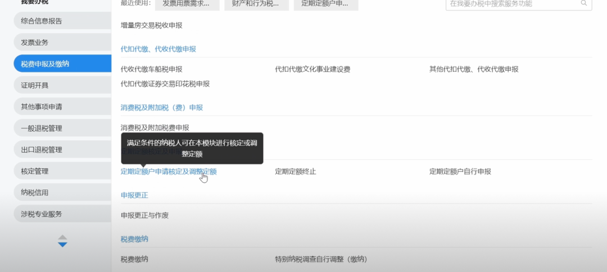Open recent item 财产和行为税...
607x272 pixels.
click(257, 4)
